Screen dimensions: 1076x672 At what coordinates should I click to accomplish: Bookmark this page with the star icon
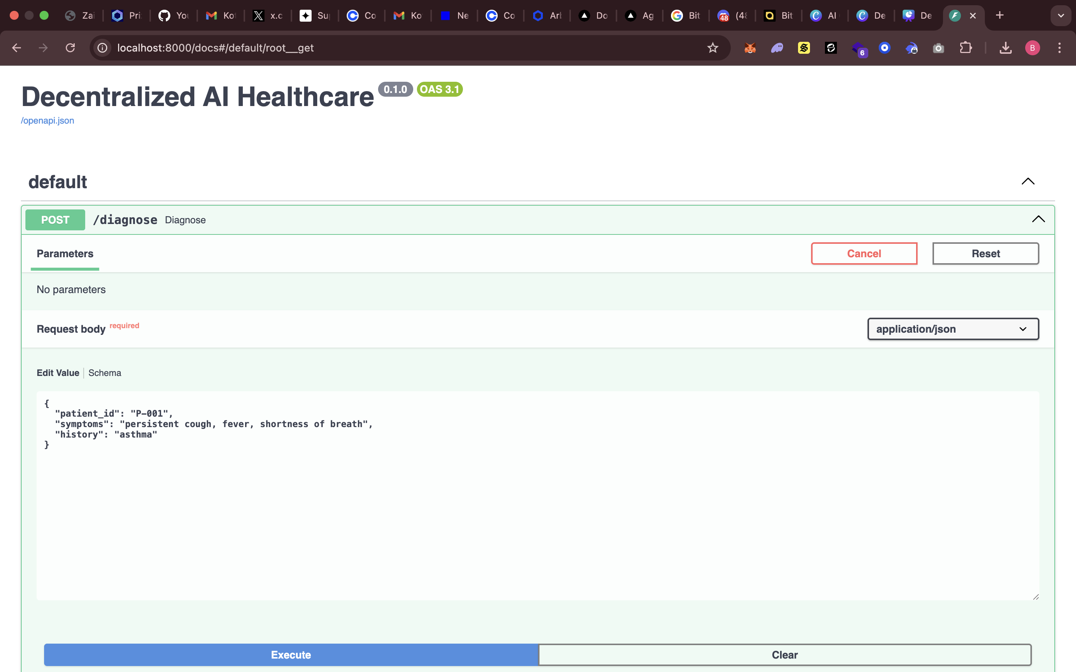tap(712, 48)
